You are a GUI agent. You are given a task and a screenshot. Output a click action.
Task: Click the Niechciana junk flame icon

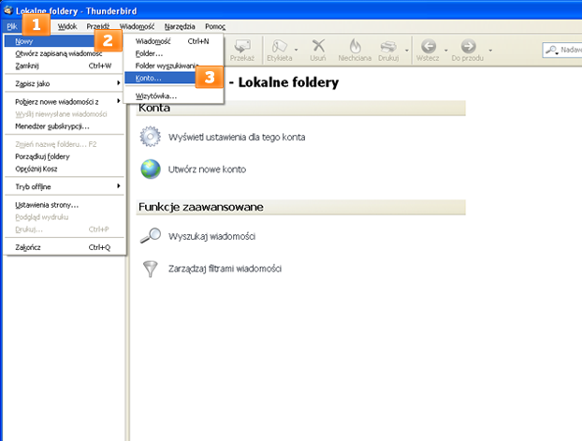point(355,46)
